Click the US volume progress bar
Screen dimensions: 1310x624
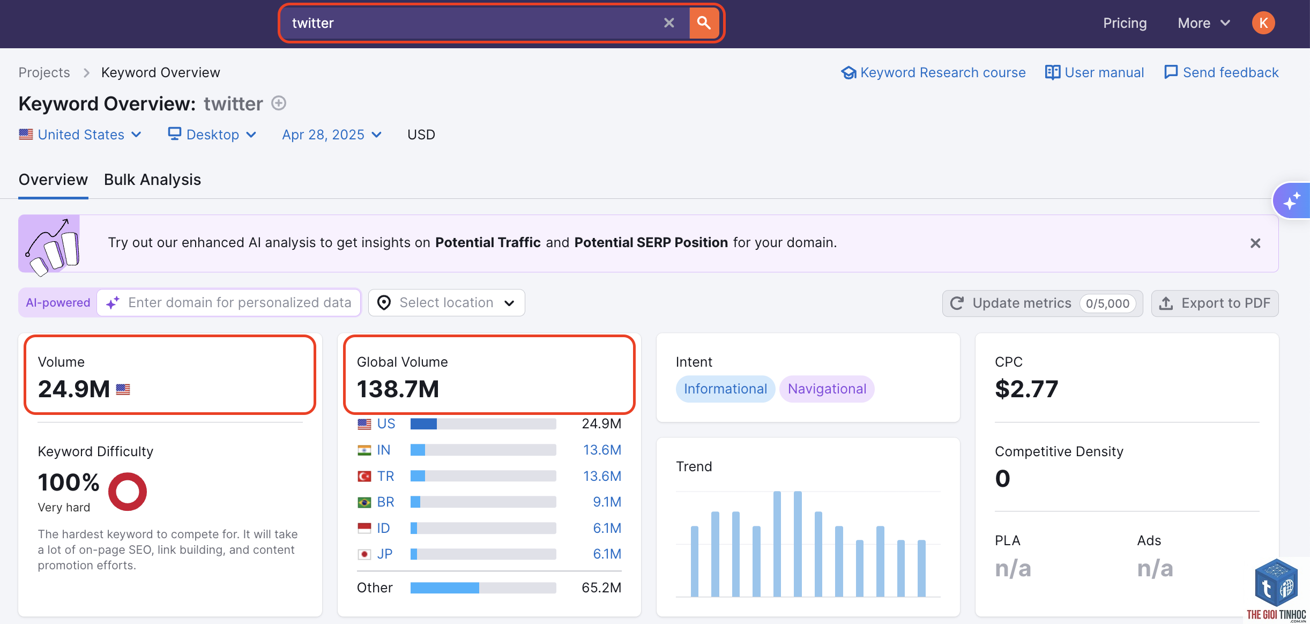483,424
